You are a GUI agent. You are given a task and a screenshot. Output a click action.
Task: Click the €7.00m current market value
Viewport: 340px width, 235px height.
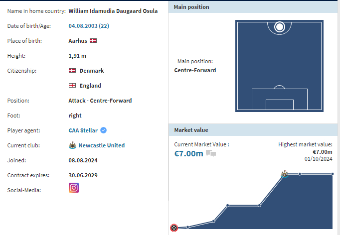point(188,153)
